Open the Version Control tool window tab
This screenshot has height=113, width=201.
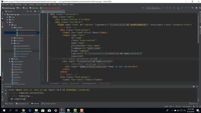(x=49, y=104)
